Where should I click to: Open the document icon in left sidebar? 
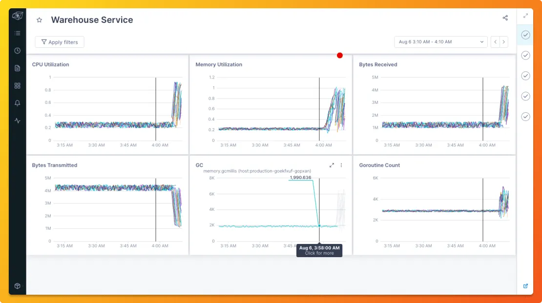pos(17,68)
